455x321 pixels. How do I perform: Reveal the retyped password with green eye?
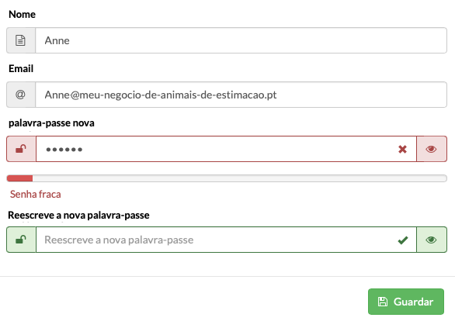[x=431, y=240]
